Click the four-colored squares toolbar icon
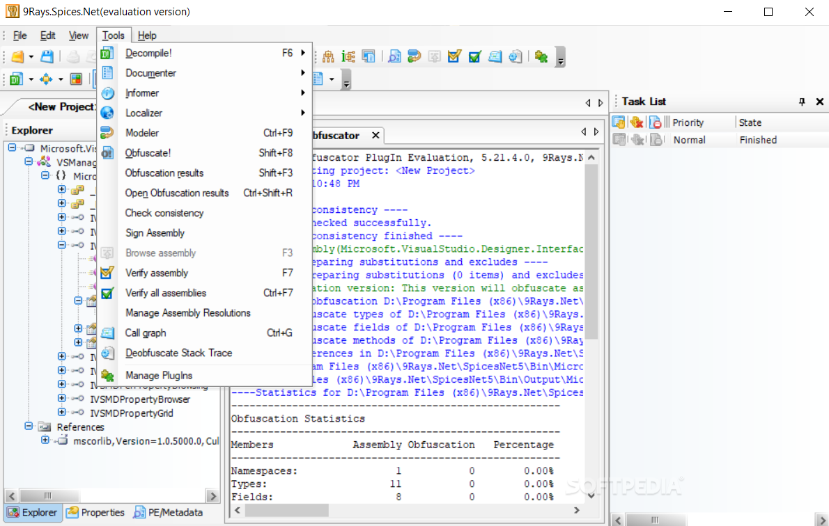 [x=76, y=79]
